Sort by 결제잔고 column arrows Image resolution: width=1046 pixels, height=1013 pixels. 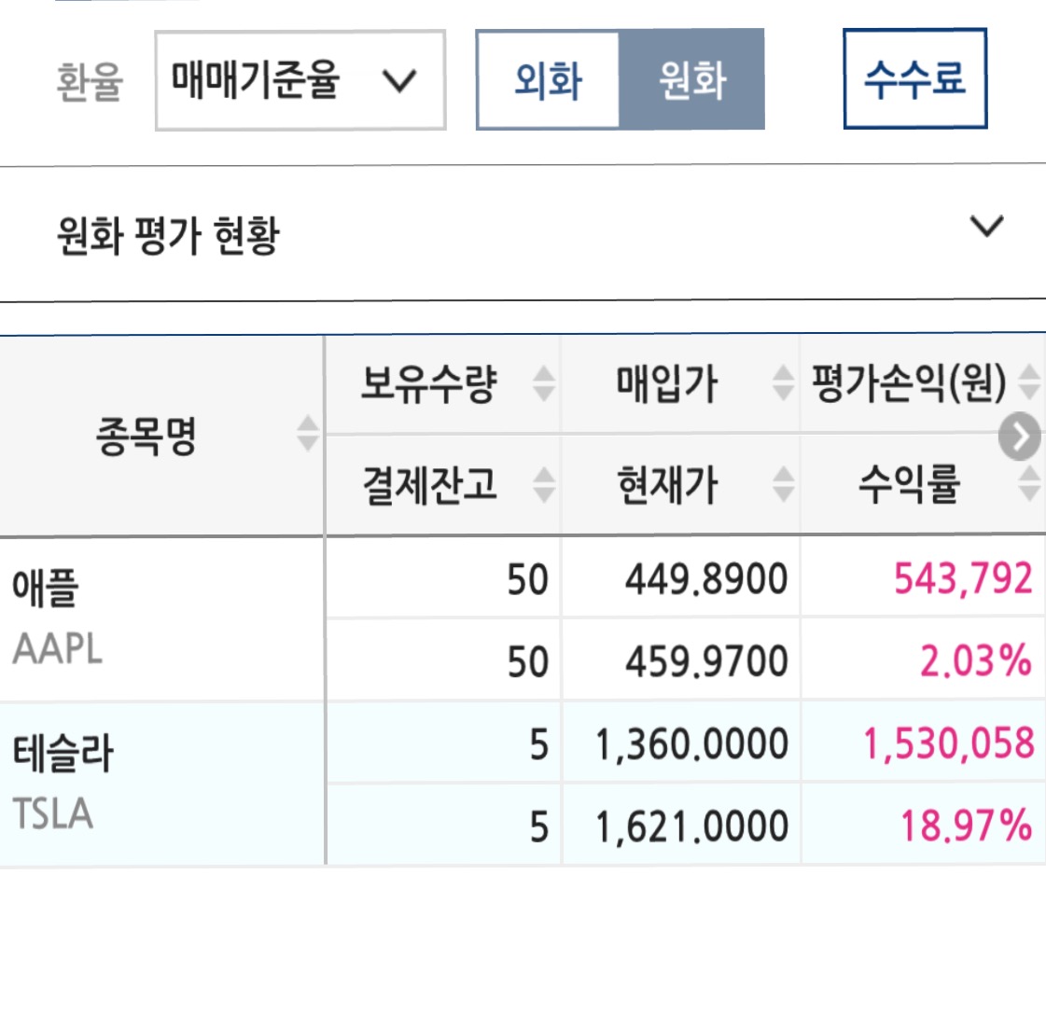[544, 485]
